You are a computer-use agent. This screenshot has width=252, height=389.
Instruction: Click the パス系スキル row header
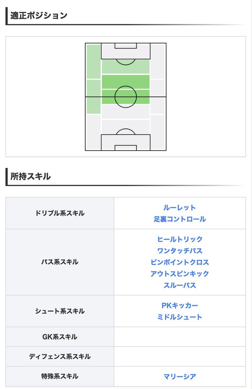[x=60, y=262]
